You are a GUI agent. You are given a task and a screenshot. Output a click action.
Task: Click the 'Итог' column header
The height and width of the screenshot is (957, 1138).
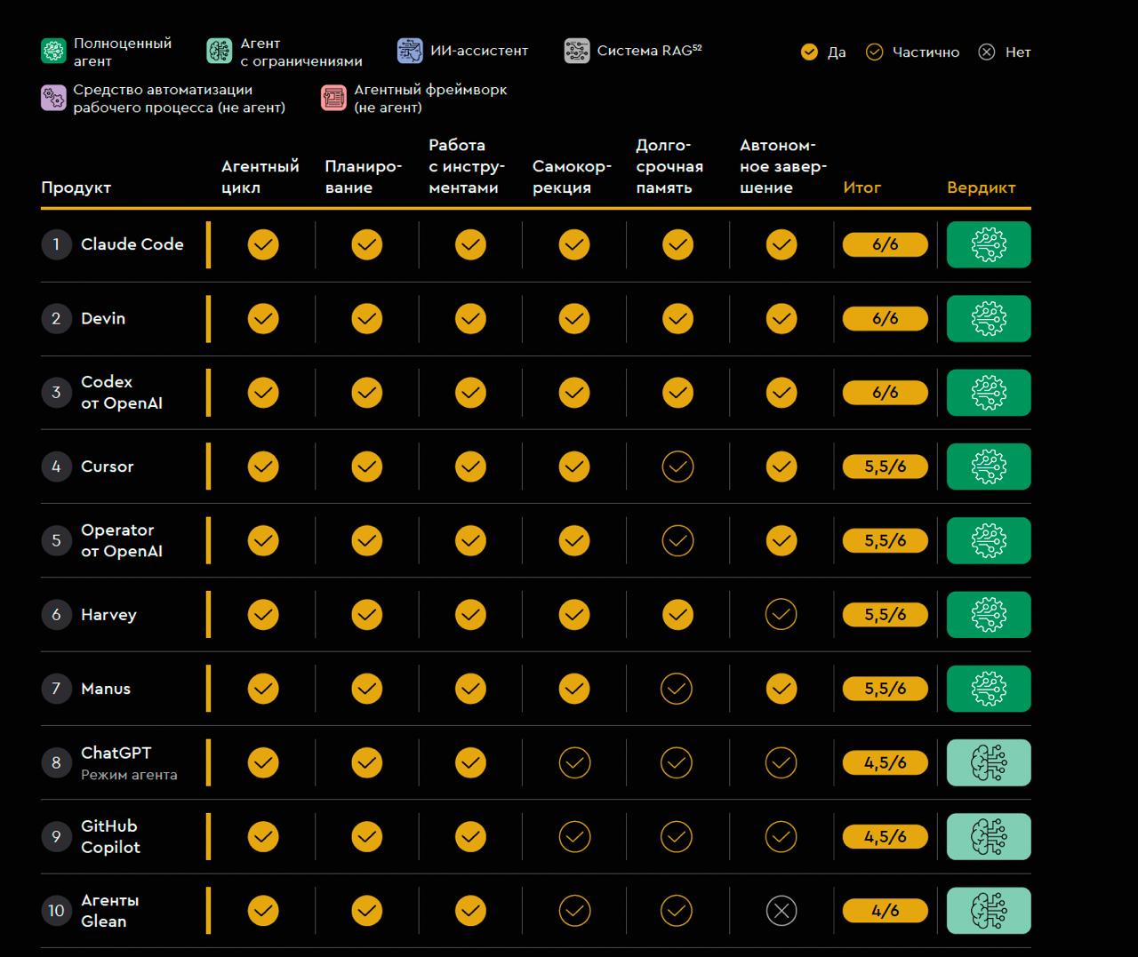(x=862, y=187)
